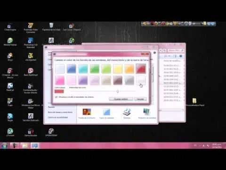Open the Recycle Bin desktop icon
The height and width of the screenshot is (170, 226).
pos(51,27)
